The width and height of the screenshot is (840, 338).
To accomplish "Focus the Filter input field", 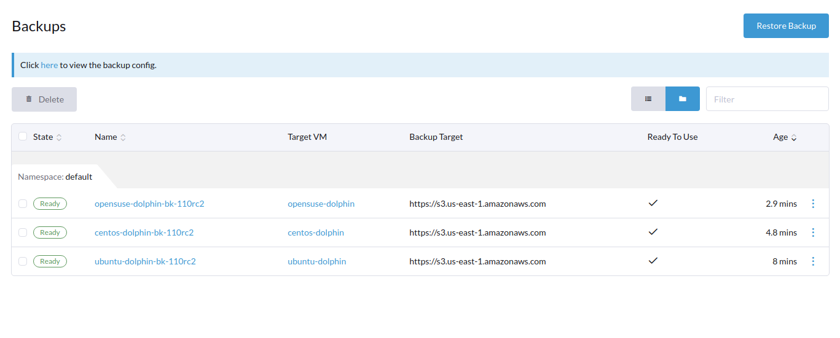I will 767,99.
